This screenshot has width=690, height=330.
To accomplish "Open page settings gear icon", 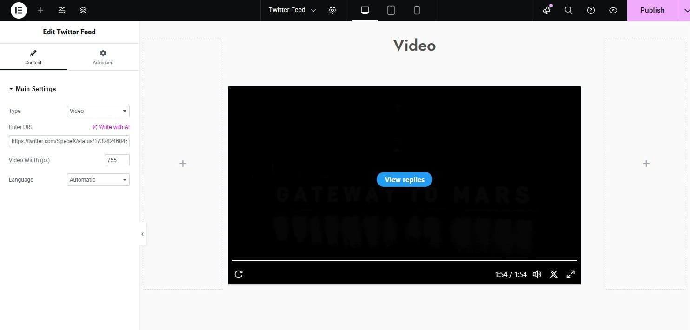I will tap(332, 10).
